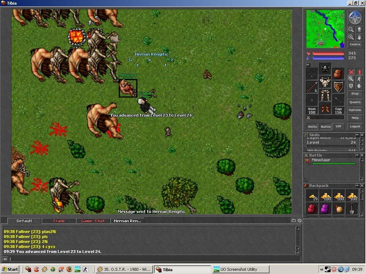Switch to Hernan Ren... private chat tab
Screen dimensions: 366x274
pos(127,221)
